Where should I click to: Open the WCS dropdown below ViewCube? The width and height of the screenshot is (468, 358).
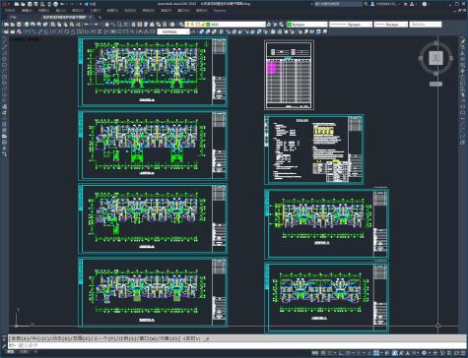pos(435,84)
